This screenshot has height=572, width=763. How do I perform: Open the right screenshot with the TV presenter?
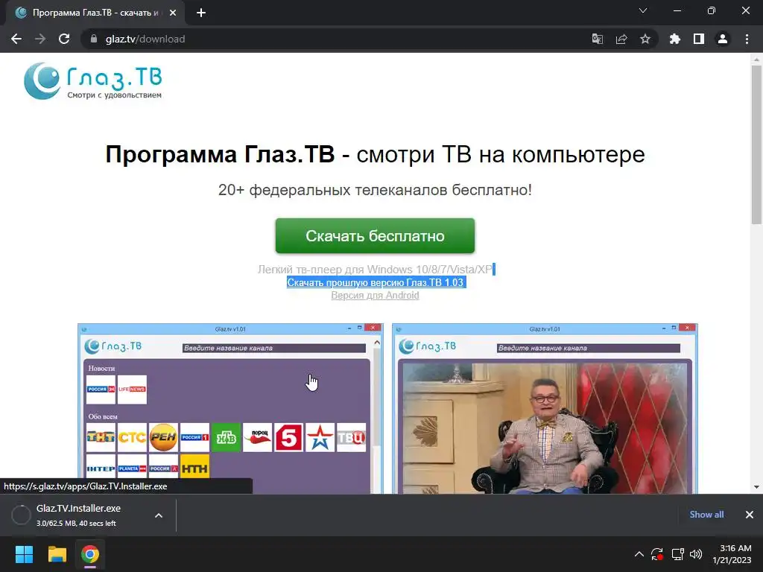pyautogui.click(x=545, y=409)
